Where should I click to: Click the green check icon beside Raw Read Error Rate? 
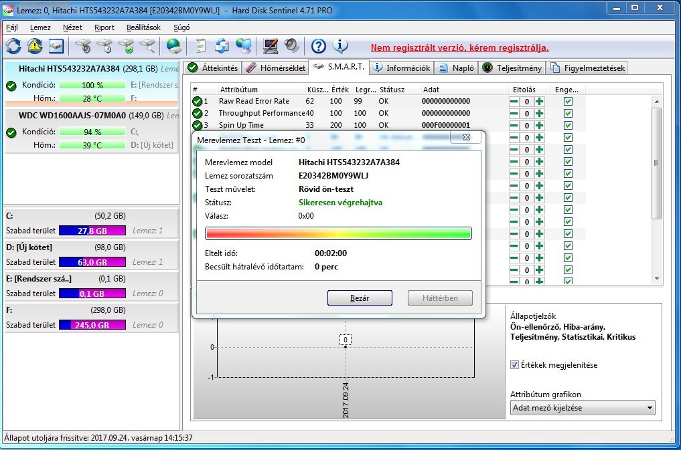[197, 101]
